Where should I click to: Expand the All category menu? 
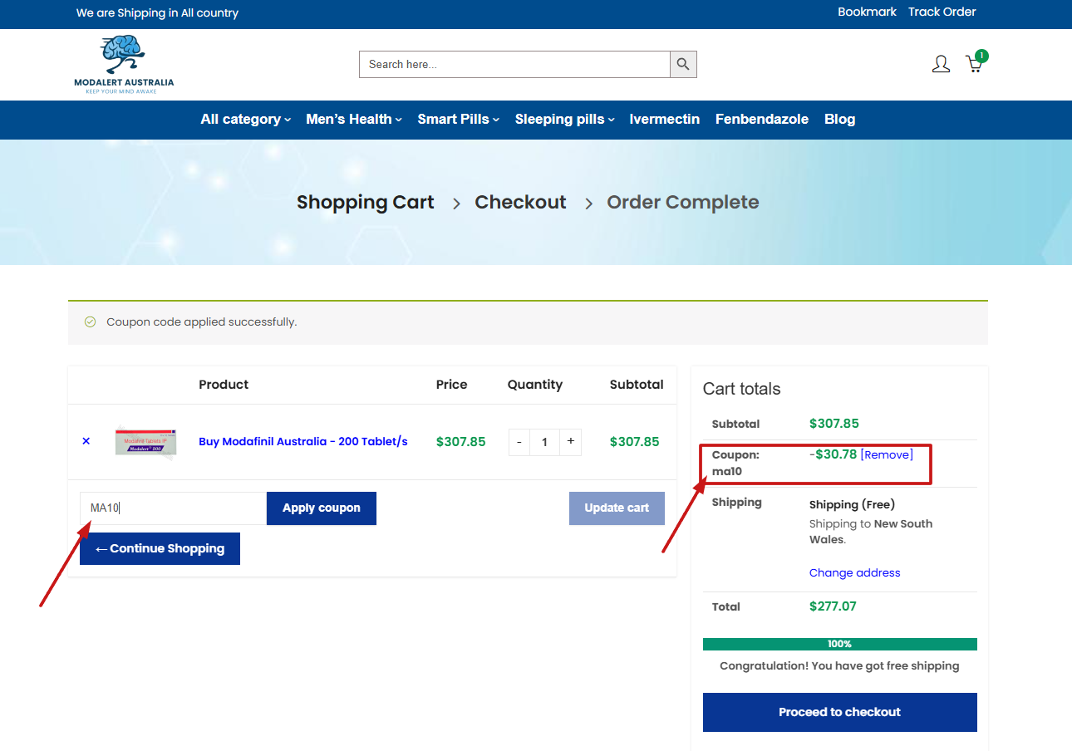[x=245, y=119]
